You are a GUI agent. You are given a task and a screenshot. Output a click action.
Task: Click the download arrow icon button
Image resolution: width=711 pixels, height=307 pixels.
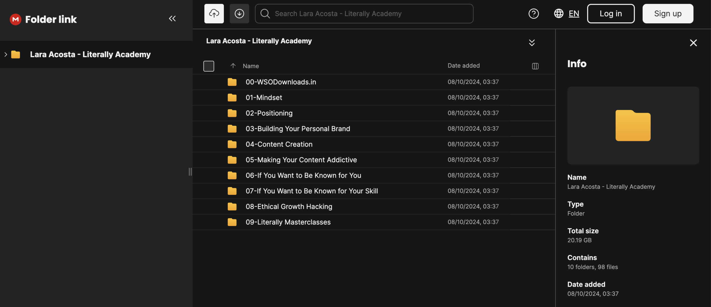(239, 14)
